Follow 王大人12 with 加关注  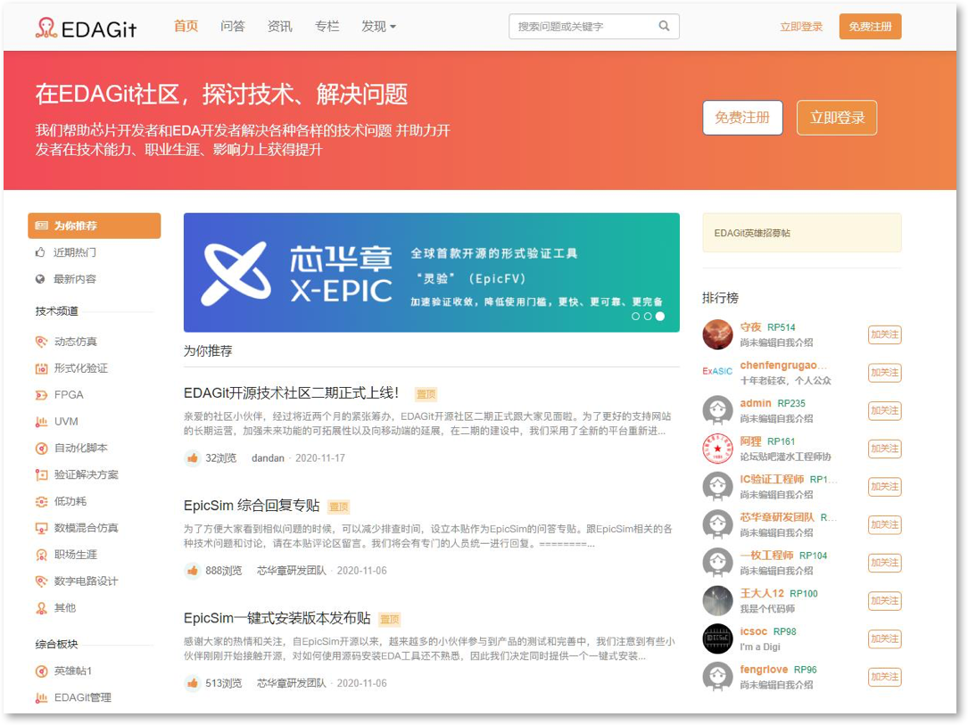click(885, 600)
